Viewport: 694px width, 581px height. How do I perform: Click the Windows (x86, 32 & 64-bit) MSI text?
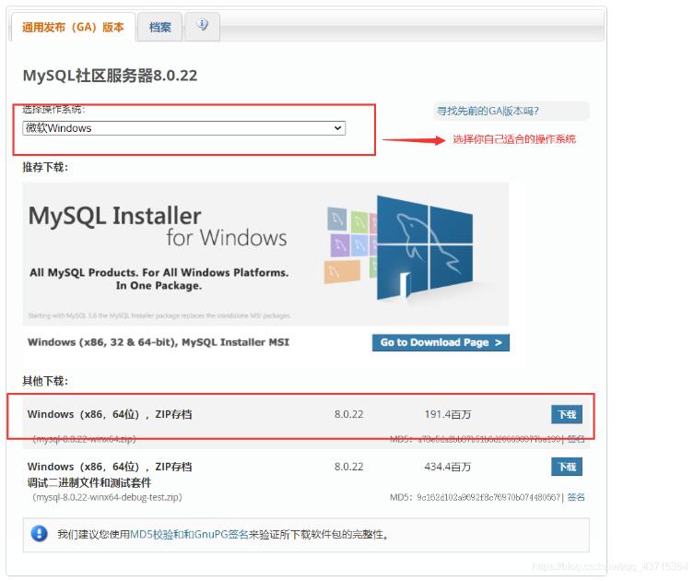pyautogui.click(x=158, y=342)
